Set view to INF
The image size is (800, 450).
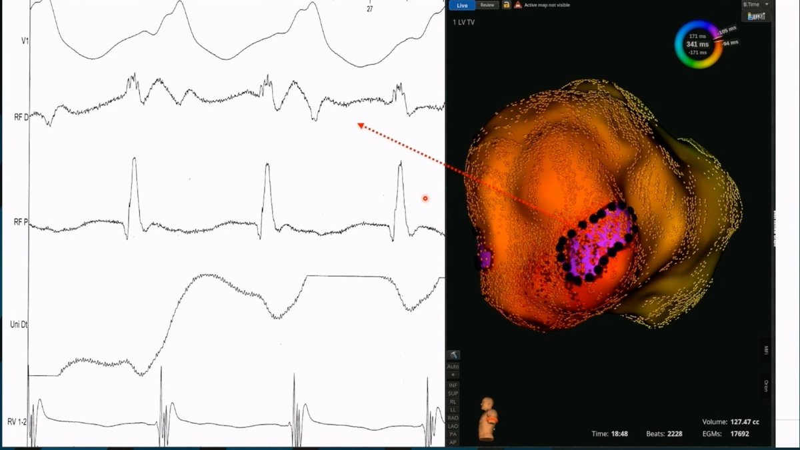[x=453, y=385]
